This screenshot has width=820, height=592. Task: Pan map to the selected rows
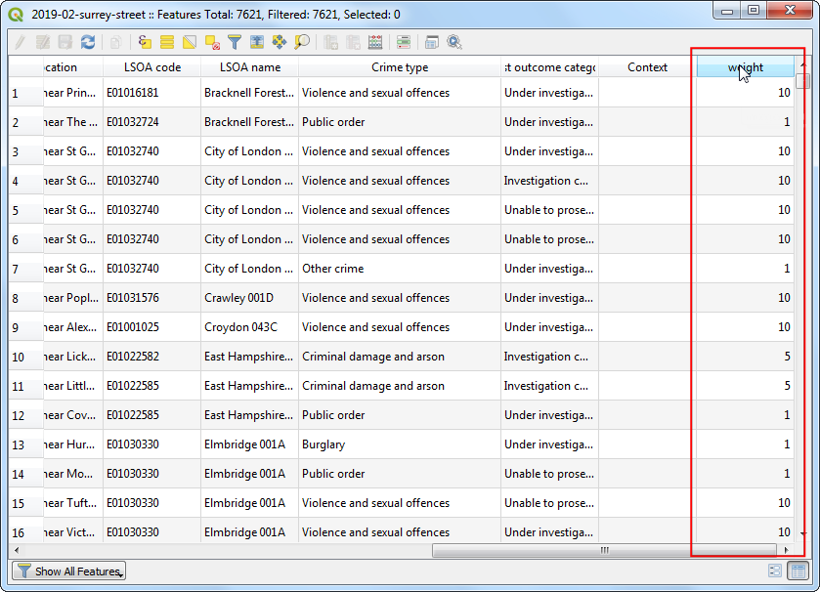click(x=280, y=42)
